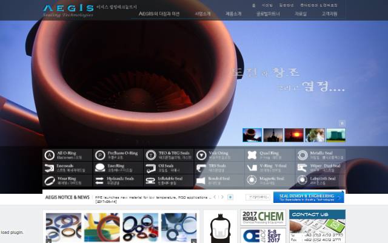The height and width of the screenshot is (243, 388).
Task: Select the lab researcher slide thumbnail
Action: click(315, 135)
